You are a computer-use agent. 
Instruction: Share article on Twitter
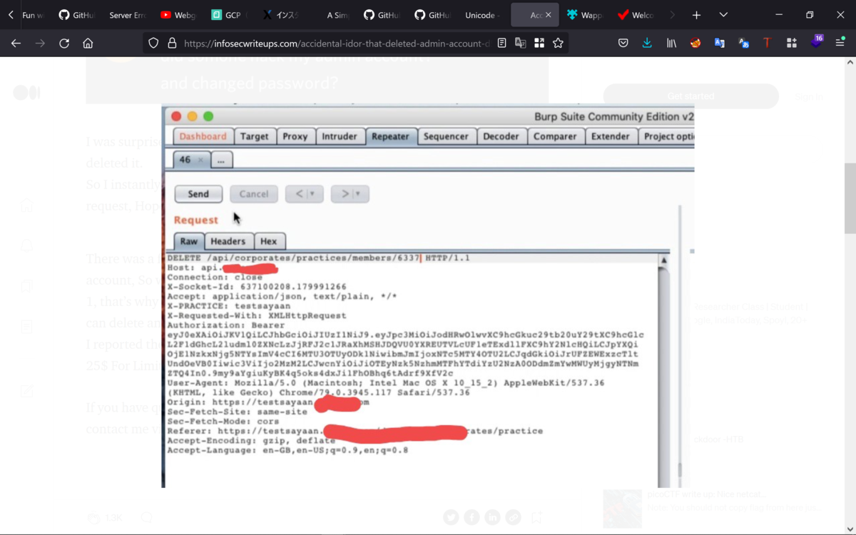click(451, 517)
